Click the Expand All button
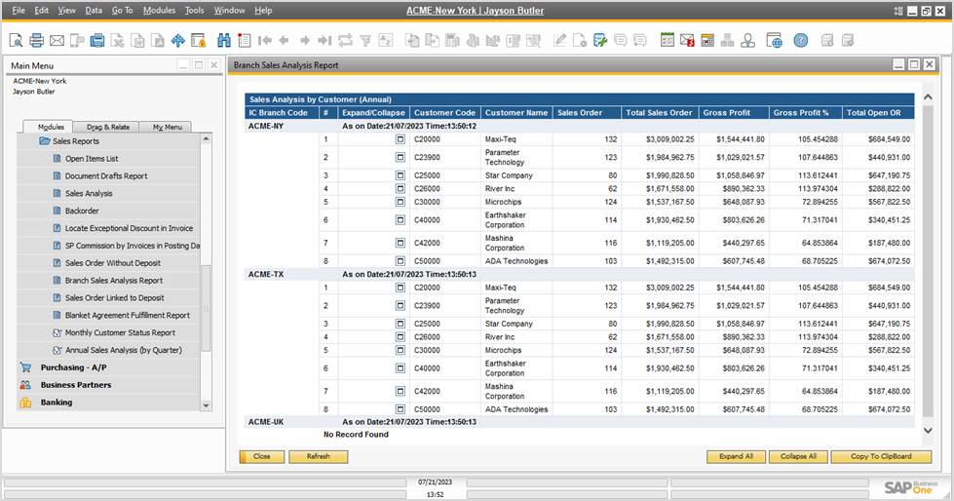Image resolution: width=954 pixels, height=501 pixels. point(736,456)
